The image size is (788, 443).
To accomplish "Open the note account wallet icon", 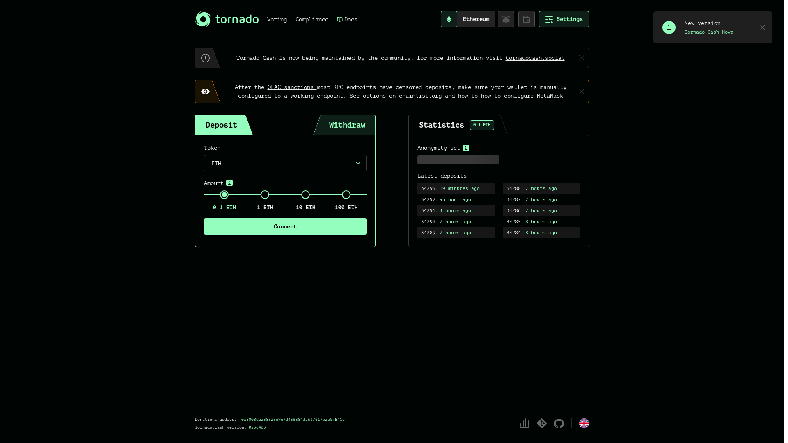I will click(526, 19).
